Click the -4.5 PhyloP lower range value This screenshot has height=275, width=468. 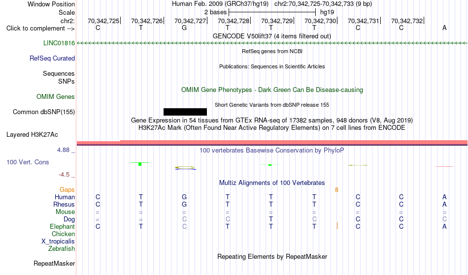point(64,174)
